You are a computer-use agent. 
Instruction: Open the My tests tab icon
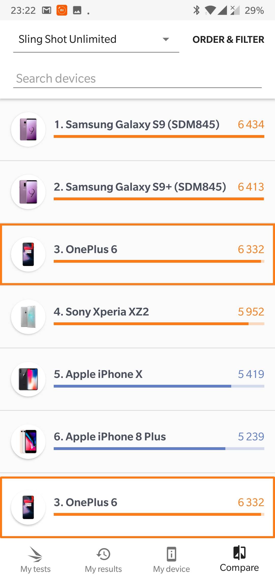coord(35,554)
